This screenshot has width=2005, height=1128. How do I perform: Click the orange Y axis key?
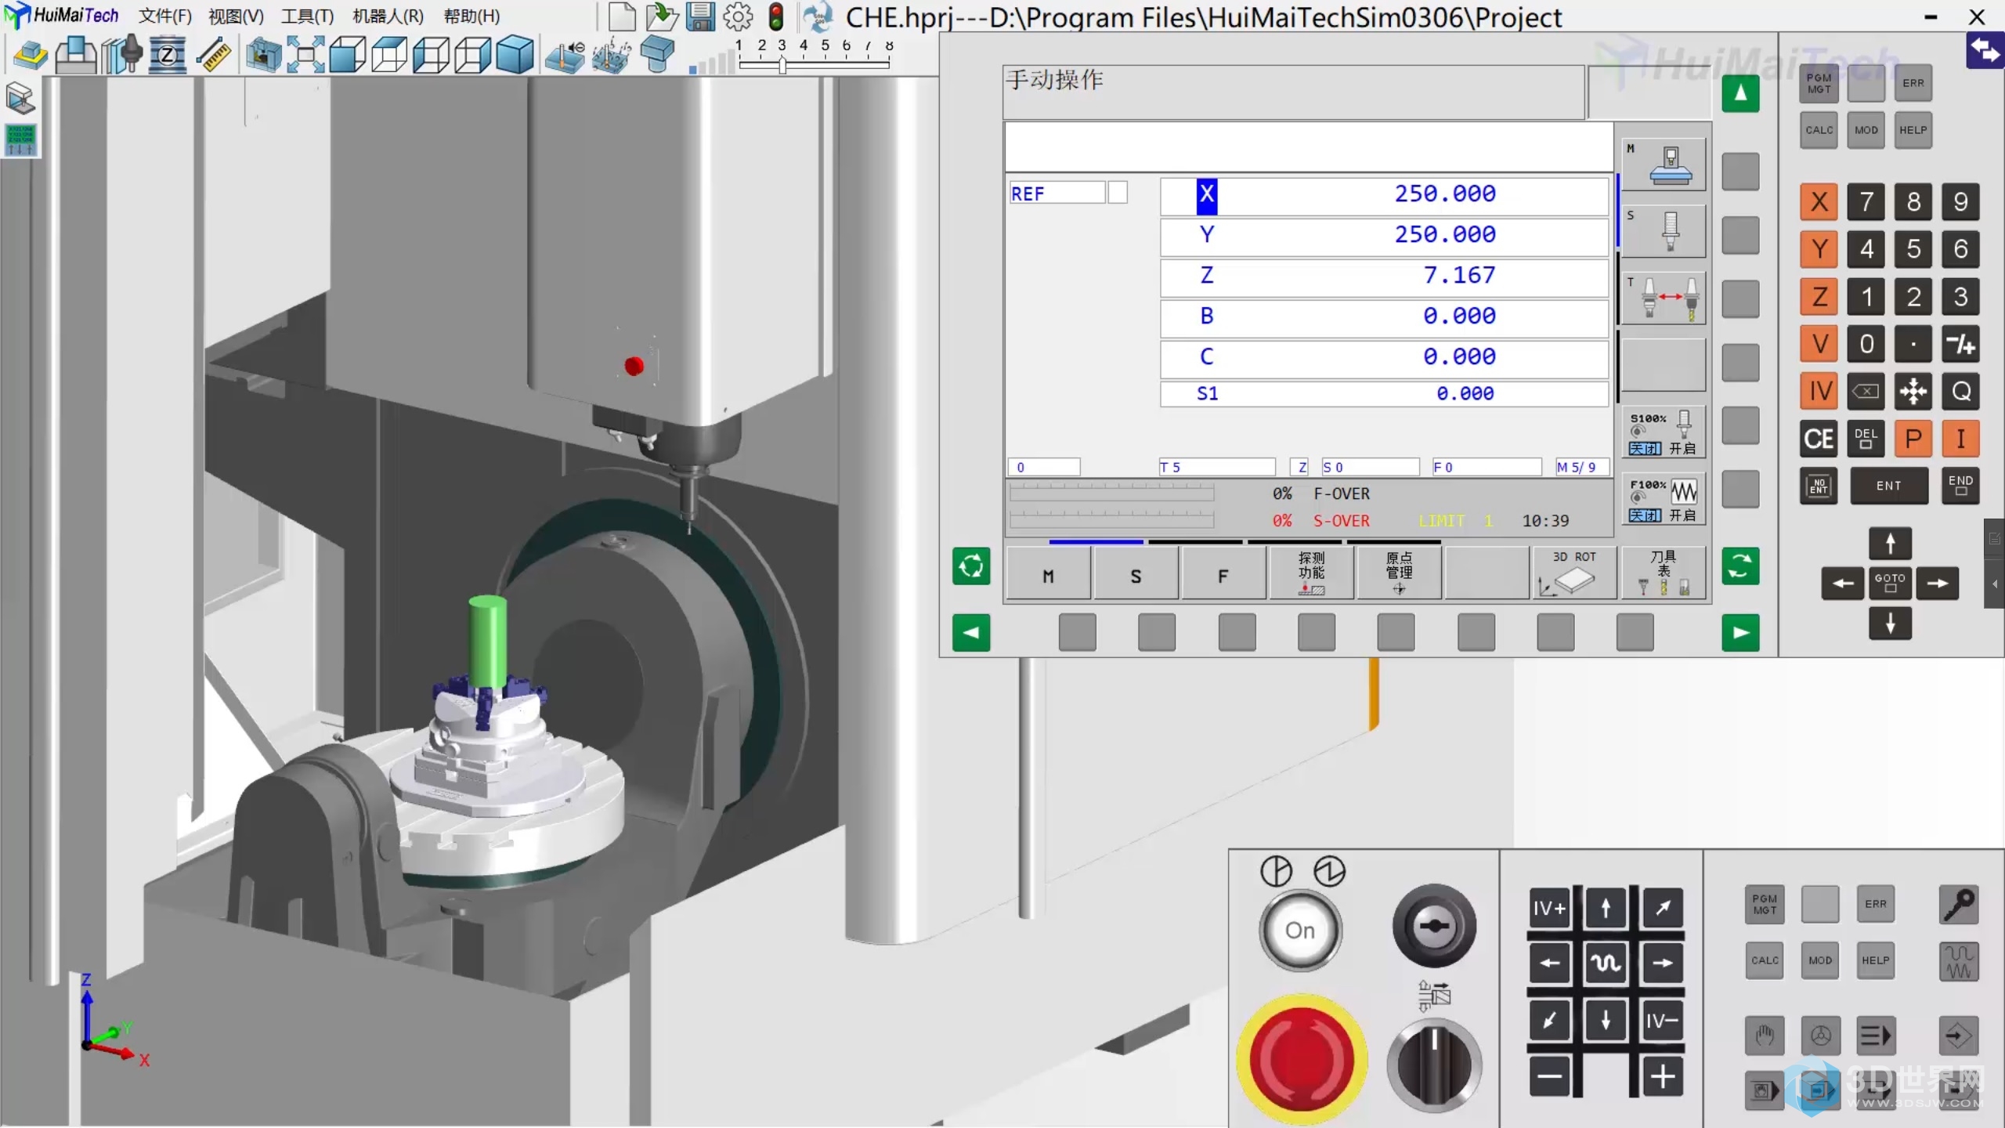click(1819, 249)
